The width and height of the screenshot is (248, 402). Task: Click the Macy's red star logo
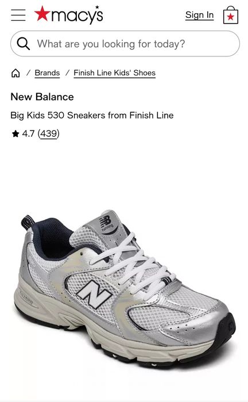tap(42, 14)
